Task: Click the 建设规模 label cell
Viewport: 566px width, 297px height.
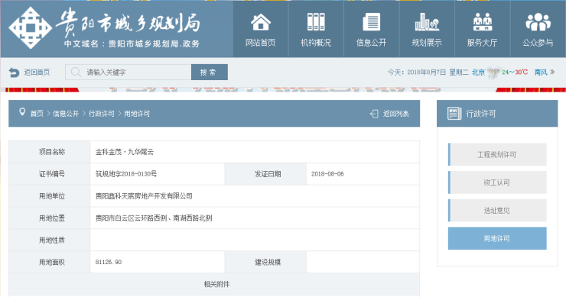Action: [x=265, y=262]
